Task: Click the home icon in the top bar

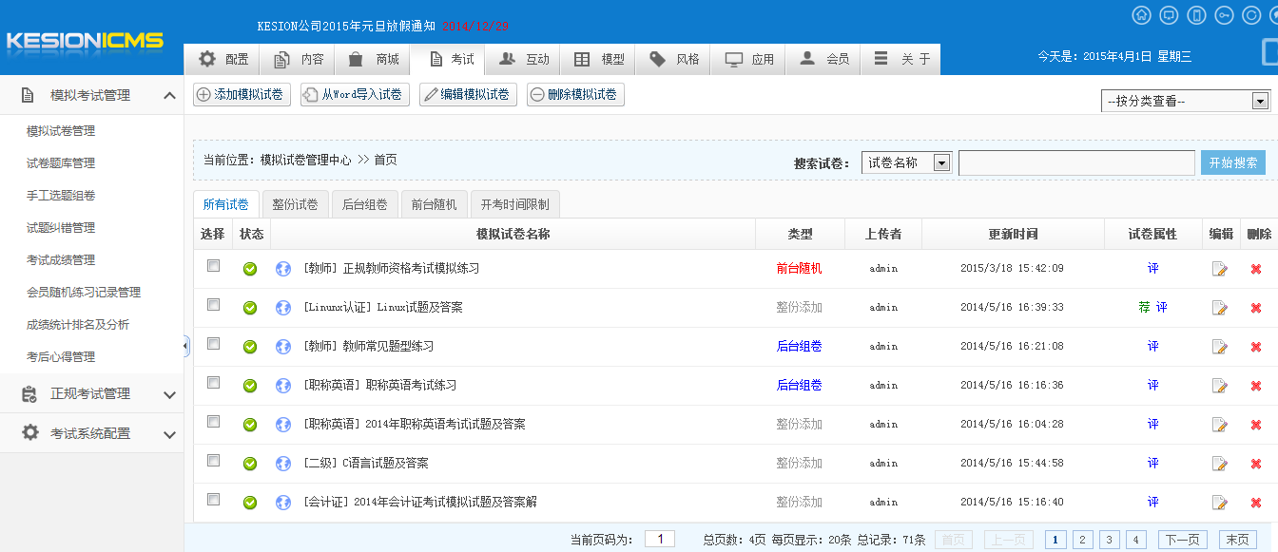Action: (x=1143, y=14)
